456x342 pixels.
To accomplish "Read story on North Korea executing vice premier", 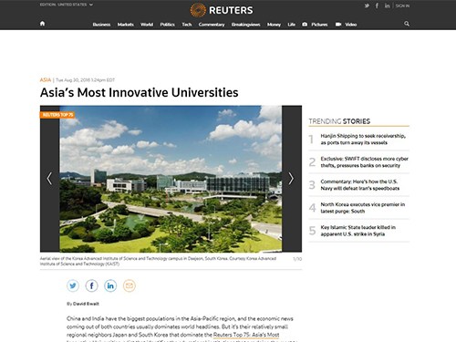I will click(363, 208).
